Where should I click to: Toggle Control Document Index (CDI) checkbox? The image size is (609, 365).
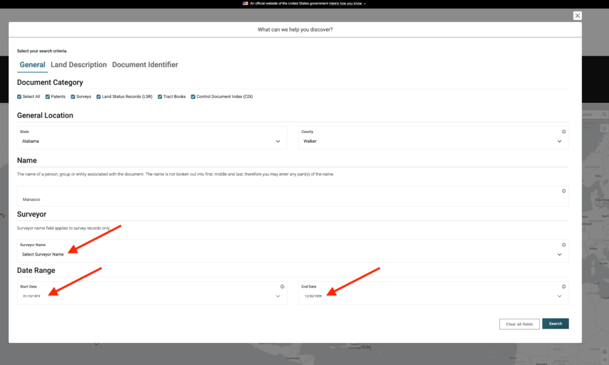193,97
